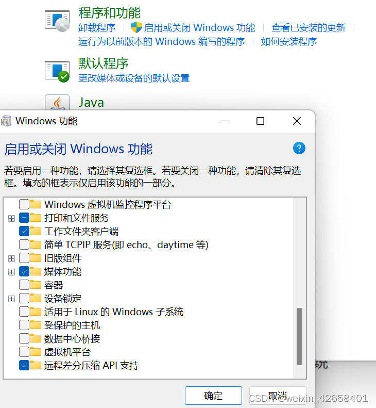The image size is (376, 408).
Task: Expand the 打印和文件服务 tree node
Action: [11, 218]
